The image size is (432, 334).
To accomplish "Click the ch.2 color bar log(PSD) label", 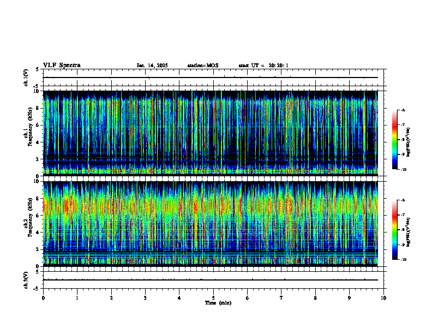I will click(x=409, y=232).
